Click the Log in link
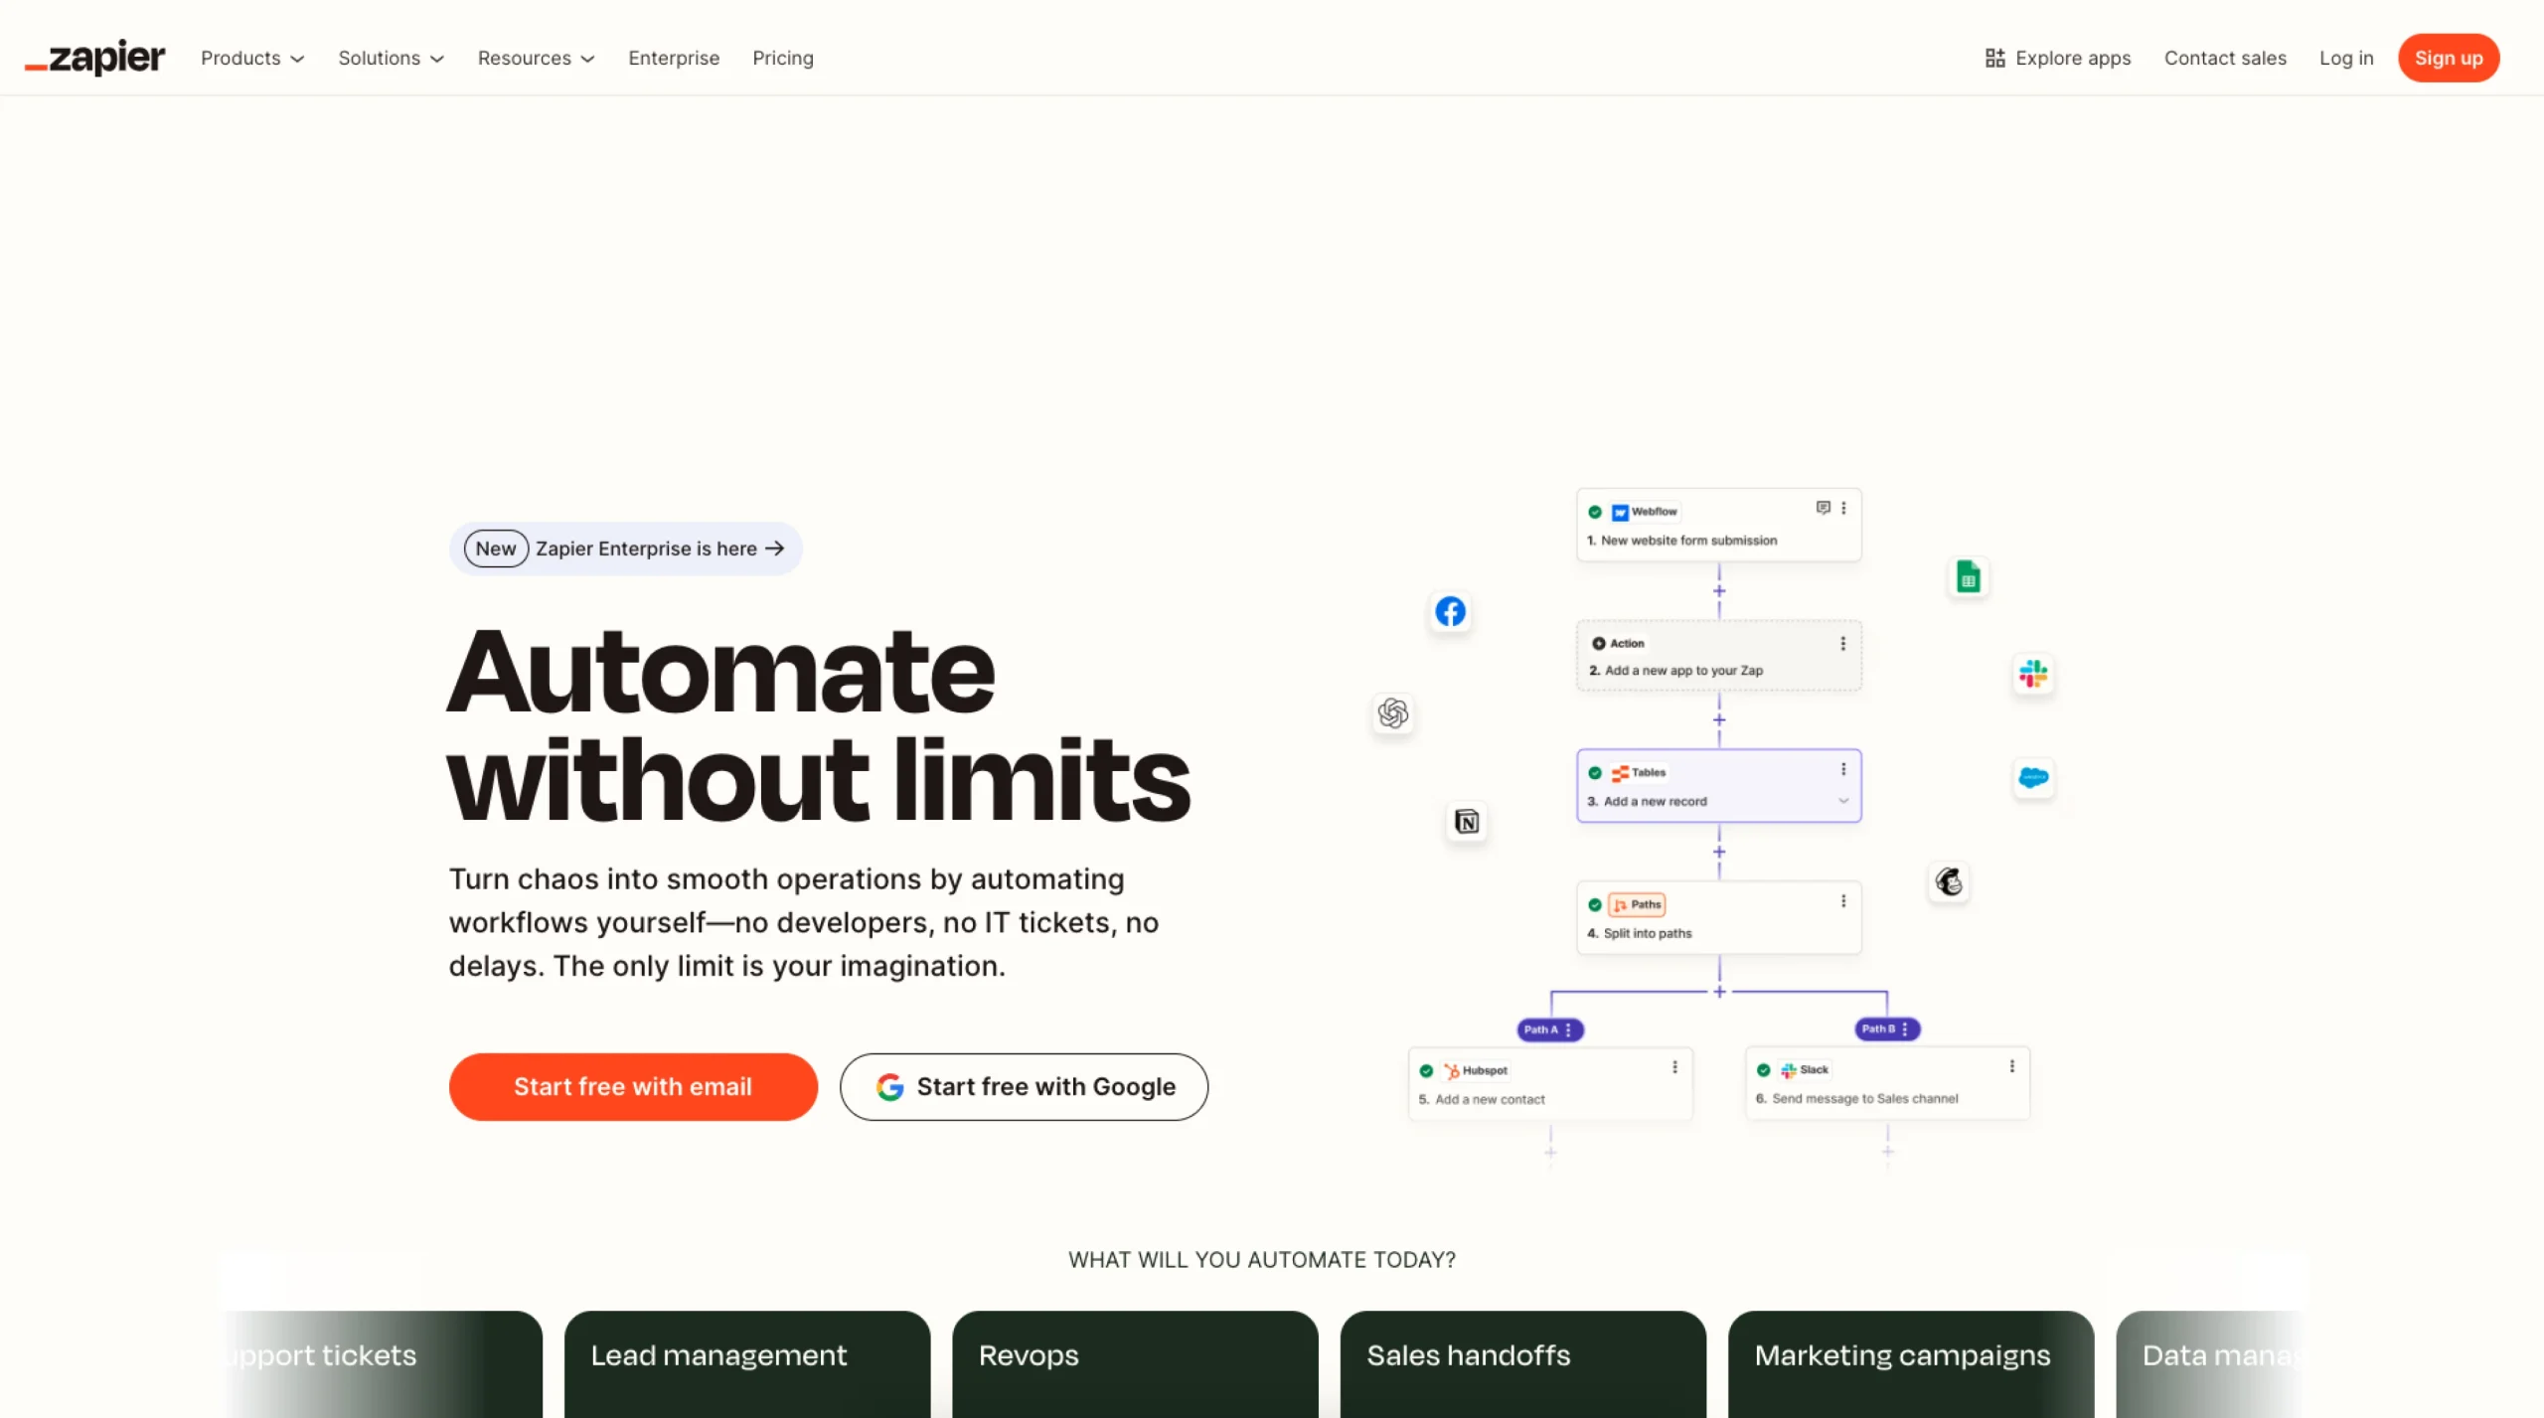 (2346, 58)
